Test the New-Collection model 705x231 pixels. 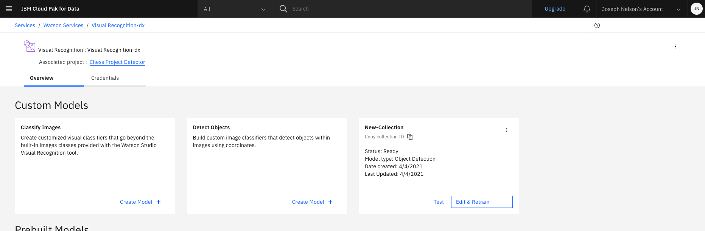click(439, 202)
